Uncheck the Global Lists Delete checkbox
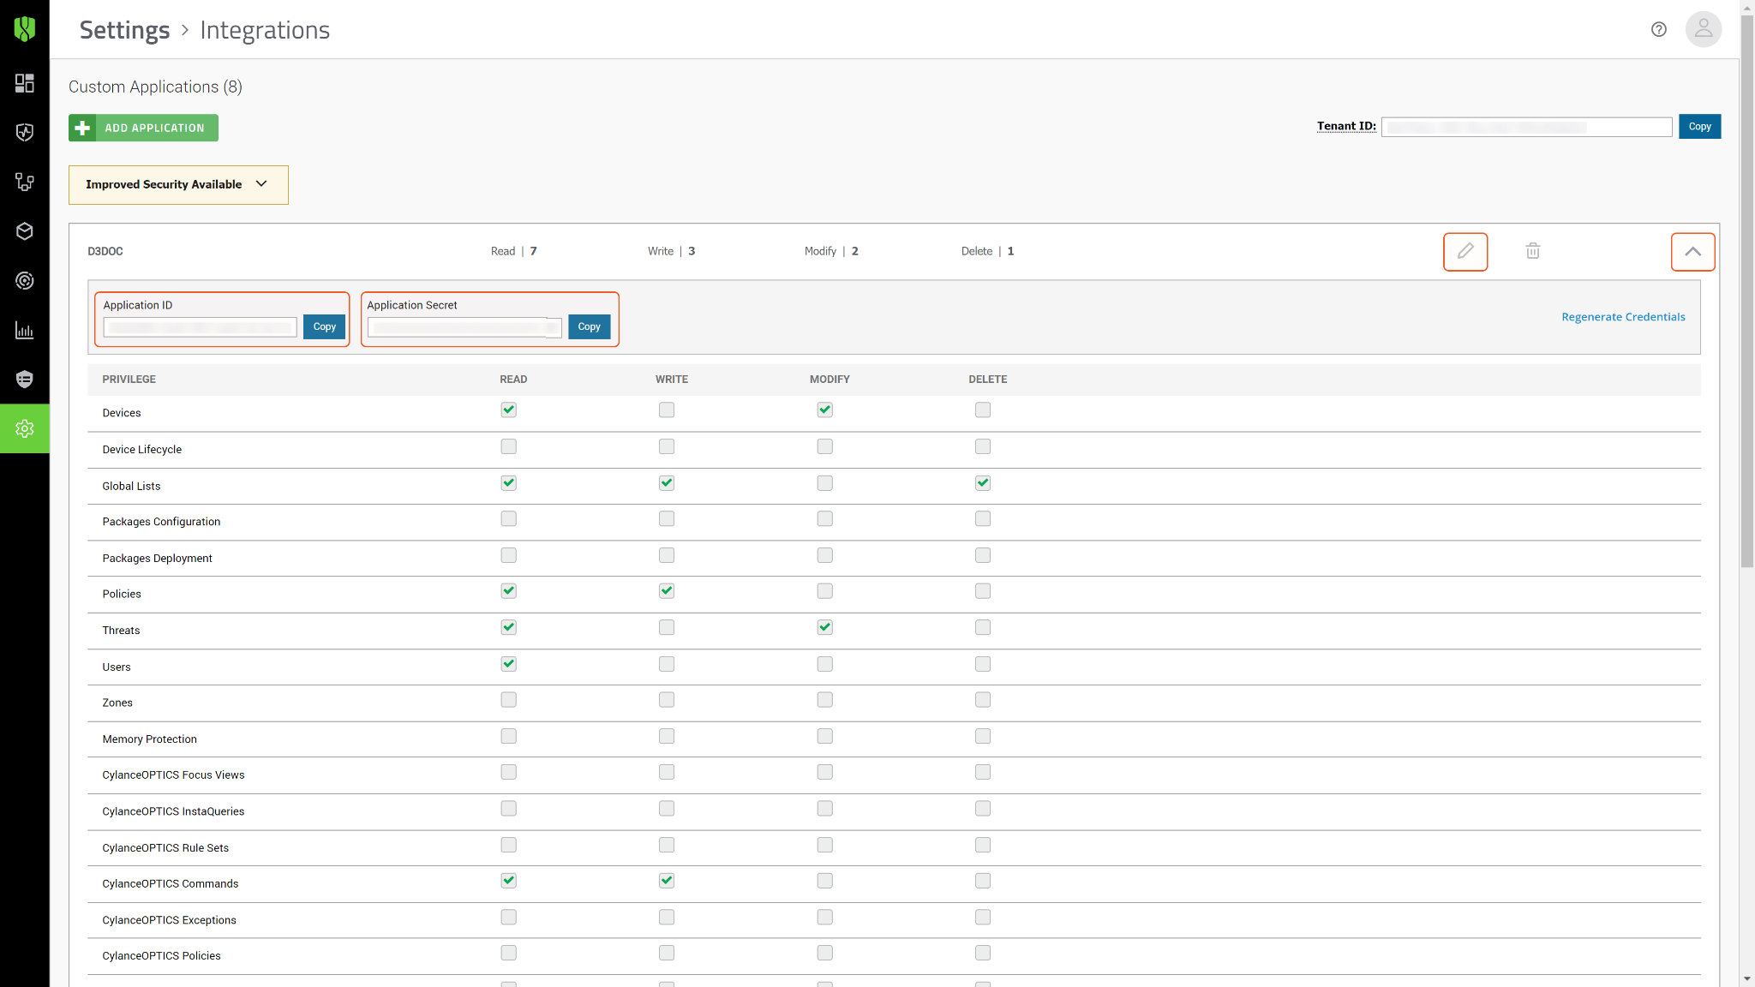Viewport: 1755px width, 987px height. tap(983, 483)
